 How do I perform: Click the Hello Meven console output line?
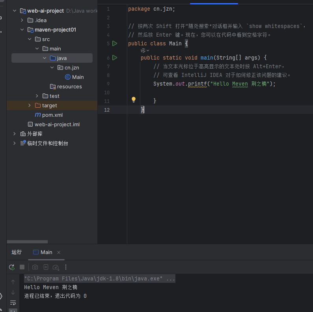tap(51, 287)
